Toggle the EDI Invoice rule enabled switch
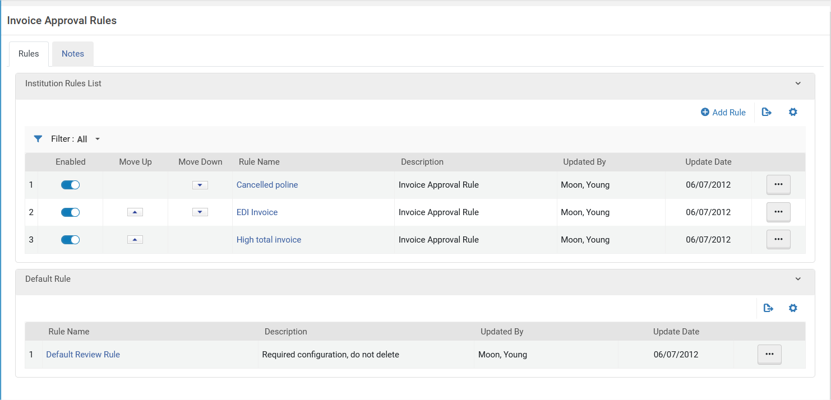The height and width of the screenshot is (400, 831). point(71,212)
